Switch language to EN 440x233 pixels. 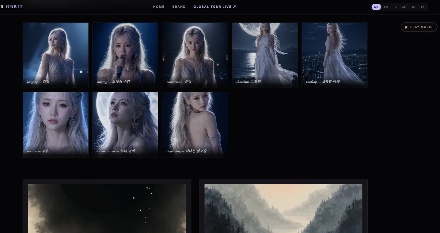[386, 7]
